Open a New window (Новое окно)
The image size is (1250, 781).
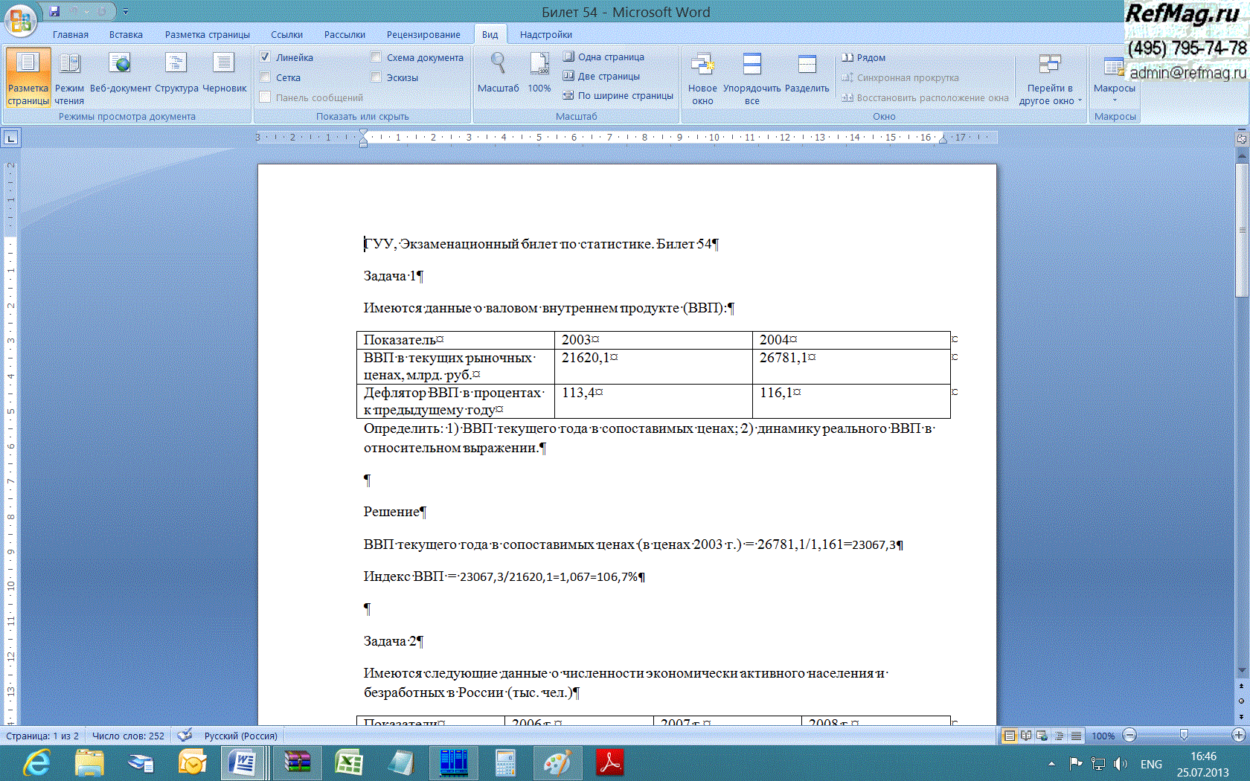[x=702, y=78]
